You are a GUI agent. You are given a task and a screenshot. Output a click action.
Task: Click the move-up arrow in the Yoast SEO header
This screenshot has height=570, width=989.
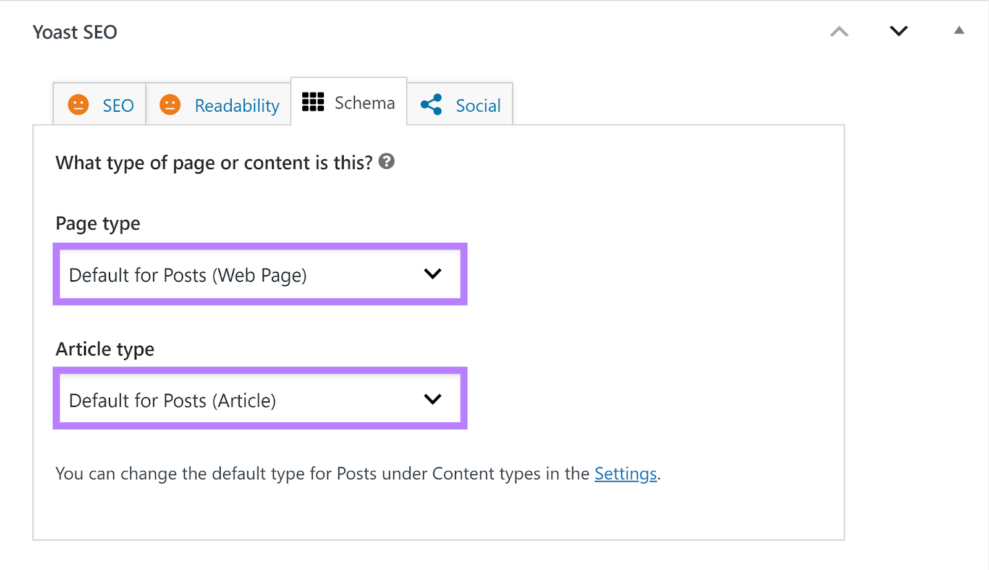click(838, 31)
